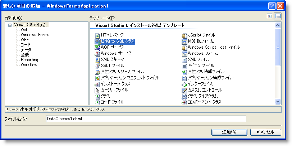Select the コード ファイル icon

97,102
